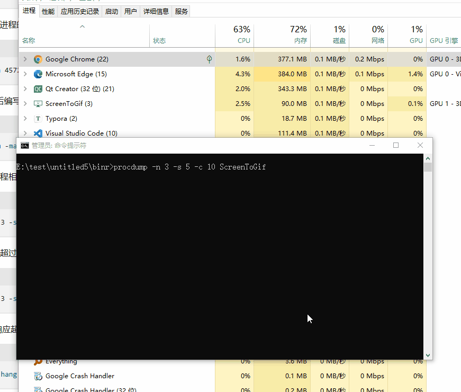Click the procdump command line text
461x392 pixels.
pos(189,167)
